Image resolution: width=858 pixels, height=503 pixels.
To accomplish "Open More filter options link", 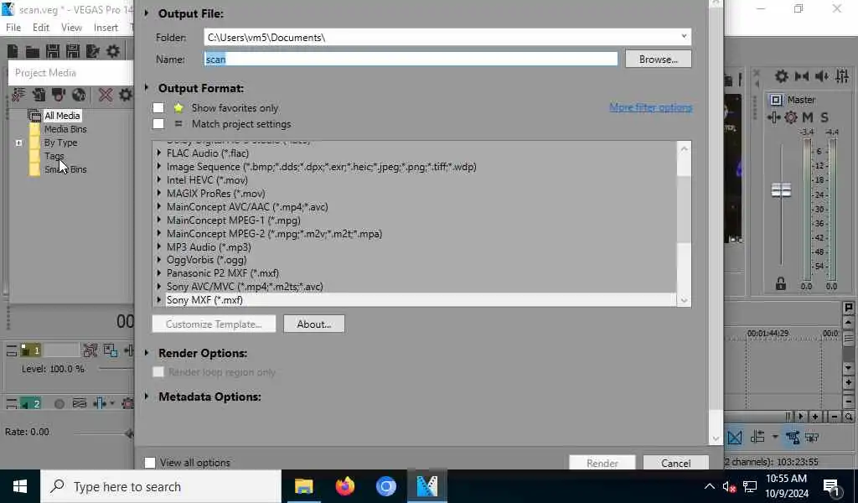I will [x=650, y=107].
